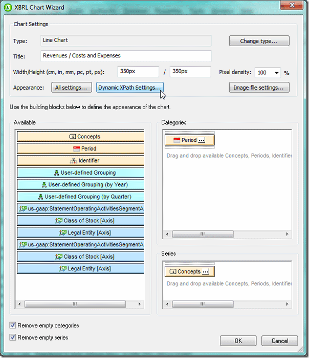309x358 pixels.
Task: Select the Identifier building block
Action: (x=81, y=161)
